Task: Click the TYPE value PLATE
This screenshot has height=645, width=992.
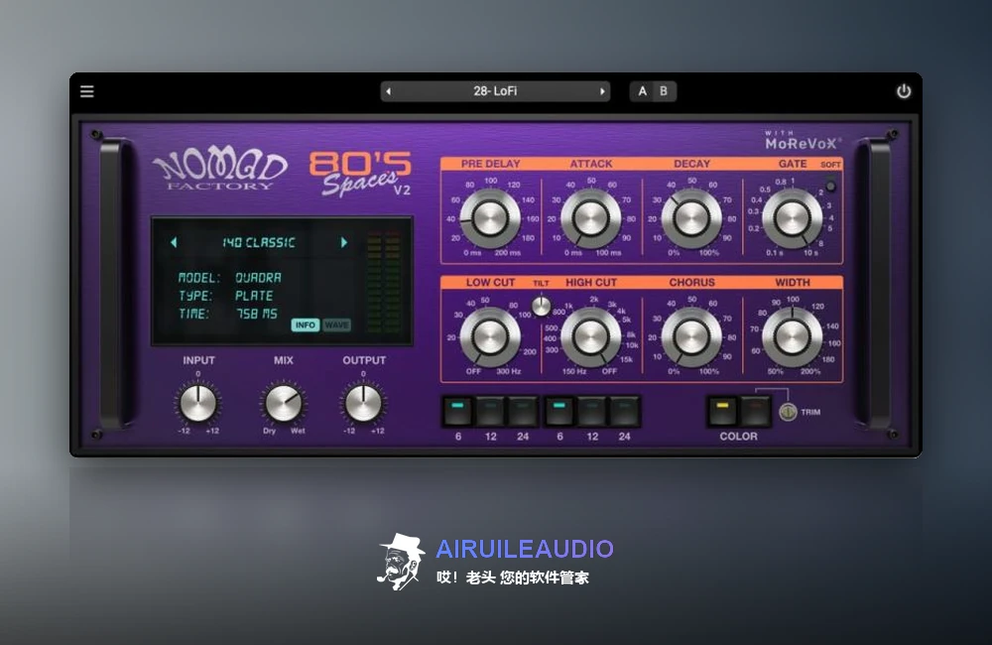Action: tap(254, 296)
